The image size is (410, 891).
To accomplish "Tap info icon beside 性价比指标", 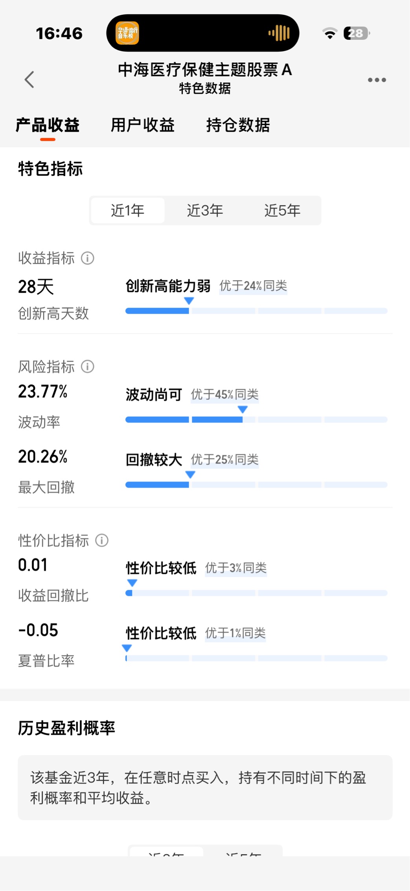I will pyautogui.click(x=102, y=540).
